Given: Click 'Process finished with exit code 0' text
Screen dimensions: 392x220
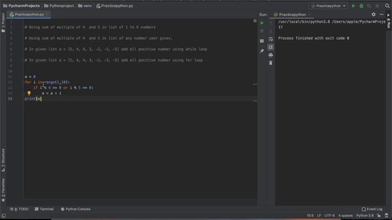Looking at the screenshot, I should (314, 38).
